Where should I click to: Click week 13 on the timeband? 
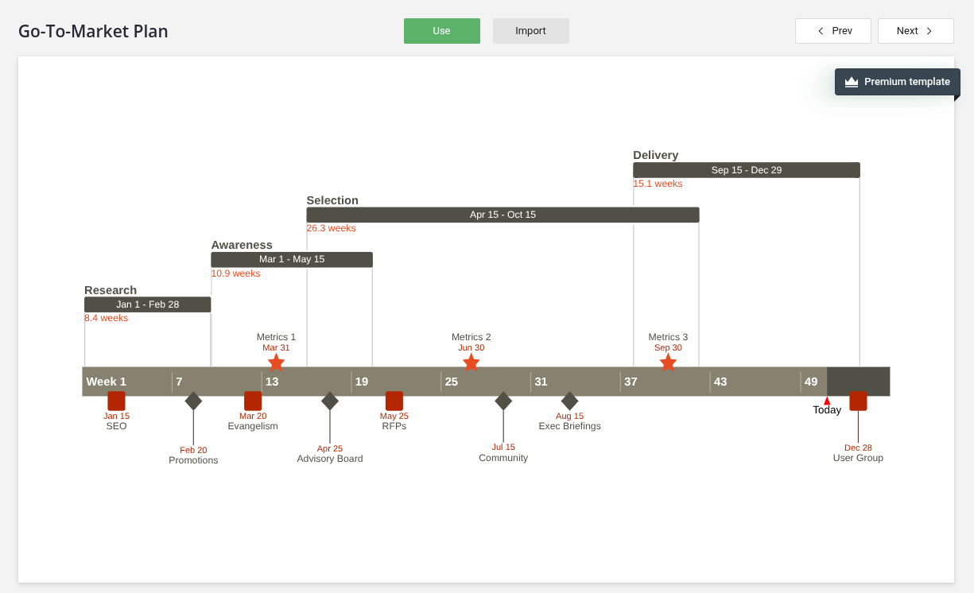pos(272,382)
